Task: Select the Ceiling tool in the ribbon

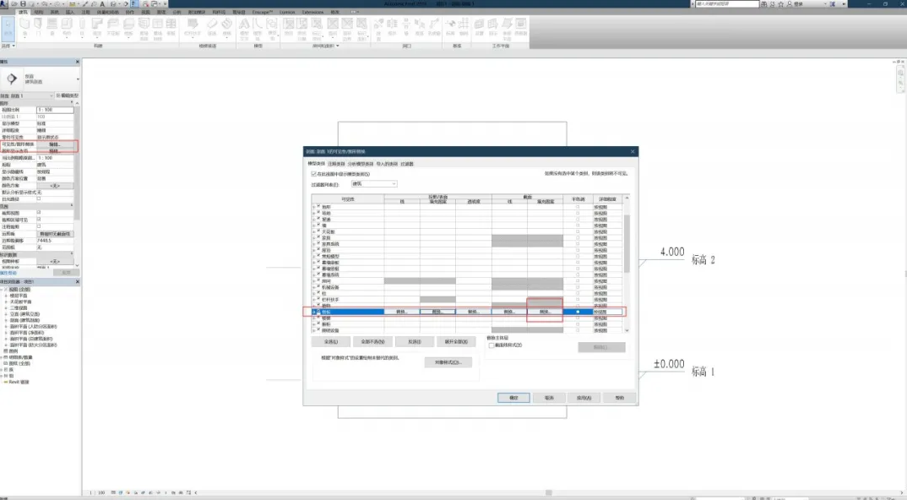Action: [x=113, y=27]
